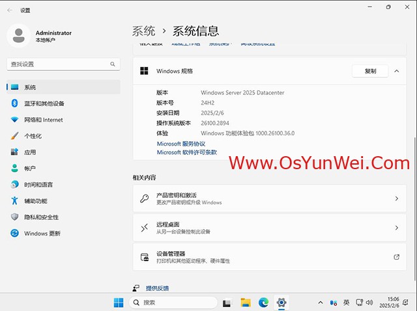417x311 pixels.
Task: Open the Apps sidebar icon
Action: [14, 152]
